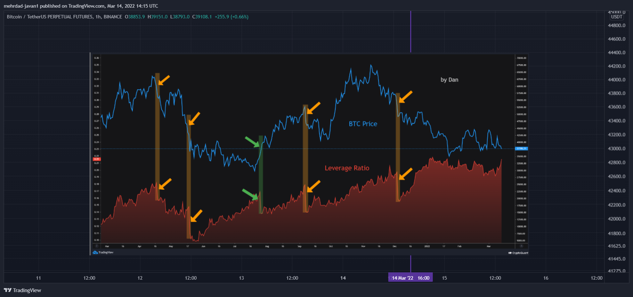Click the TradingView logo at bottom left

[x=22, y=290]
